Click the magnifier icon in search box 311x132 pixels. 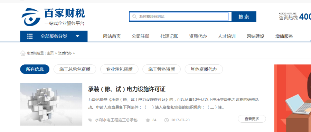point(135,17)
